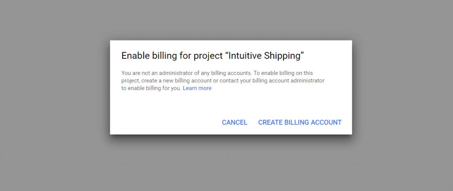This screenshot has height=191, width=453.
Task: Open the Learn more link
Action: [x=197, y=88]
